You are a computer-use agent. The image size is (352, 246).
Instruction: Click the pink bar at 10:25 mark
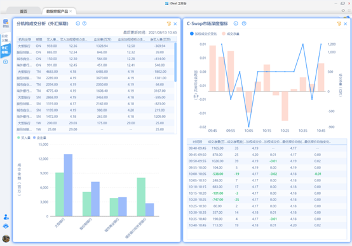[x=285, y=106]
